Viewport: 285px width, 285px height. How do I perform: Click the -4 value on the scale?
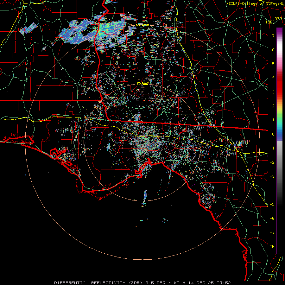tap(272, 190)
